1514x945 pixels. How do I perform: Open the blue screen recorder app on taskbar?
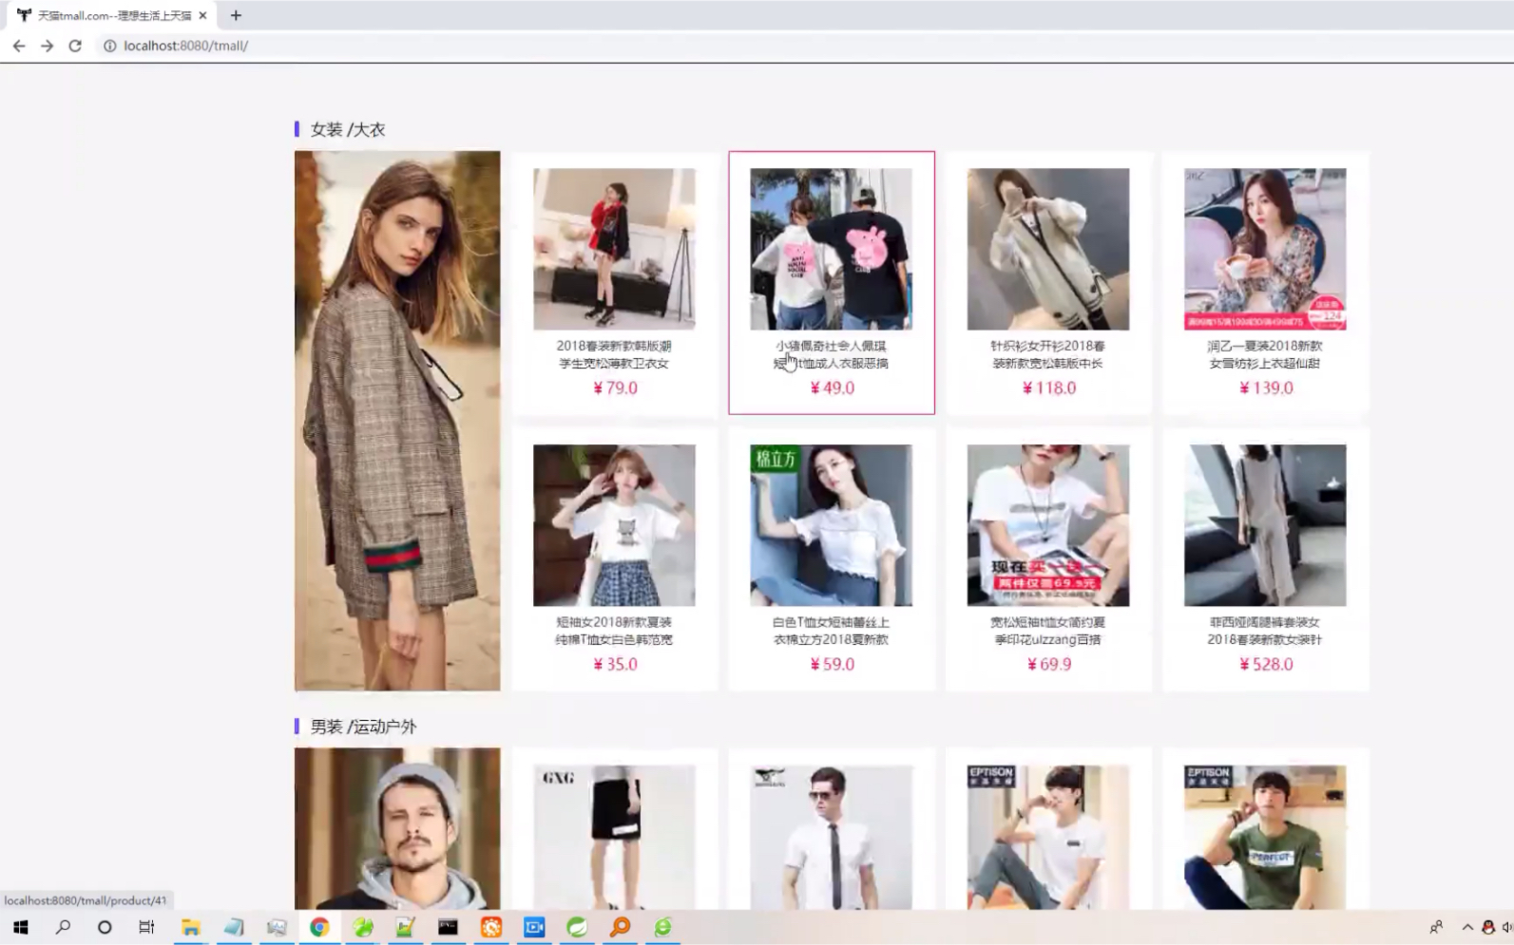pos(534,927)
